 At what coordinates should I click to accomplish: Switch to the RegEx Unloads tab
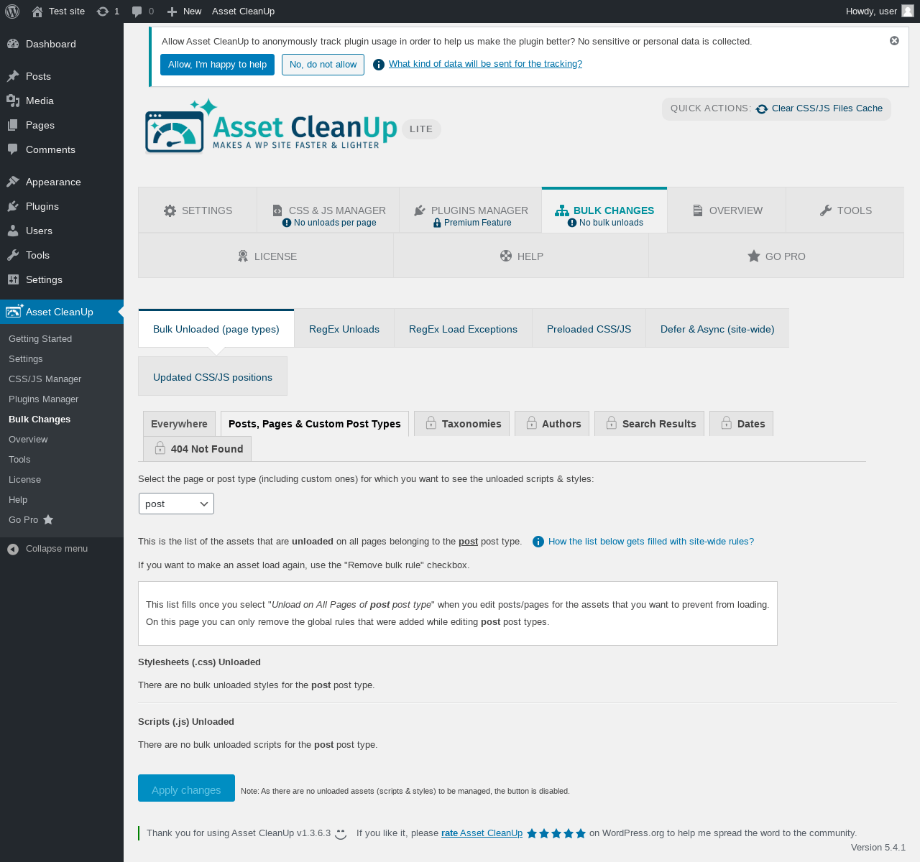pyautogui.click(x=344, y=329)
